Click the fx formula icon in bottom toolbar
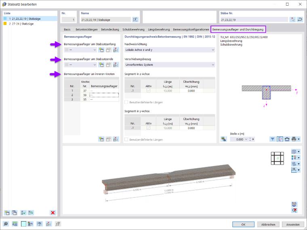 (x=57, y=224)
